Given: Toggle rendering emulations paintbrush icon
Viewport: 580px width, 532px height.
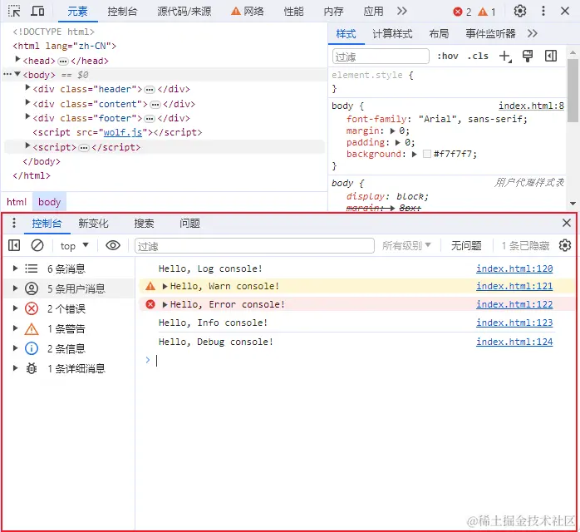Looking at the screenshot, I should coord(528,57).
